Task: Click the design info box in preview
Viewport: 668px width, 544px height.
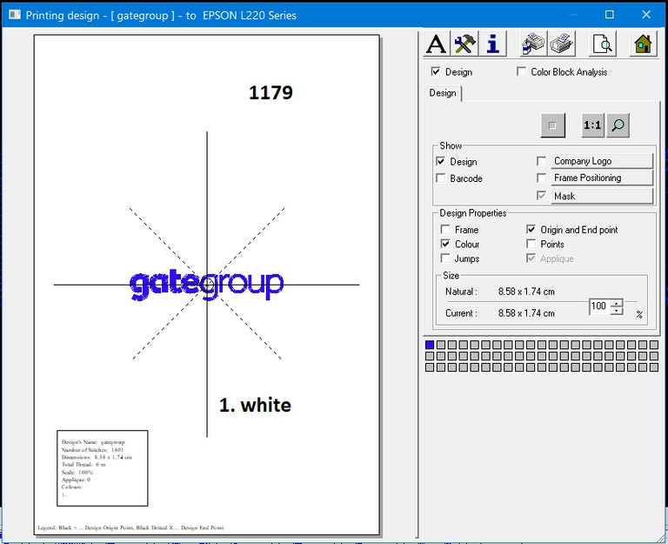Action: [x=103, y=468]
